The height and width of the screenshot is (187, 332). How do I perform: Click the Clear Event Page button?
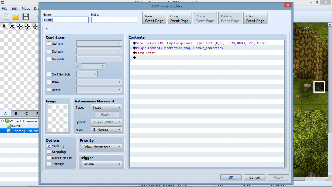255,18
